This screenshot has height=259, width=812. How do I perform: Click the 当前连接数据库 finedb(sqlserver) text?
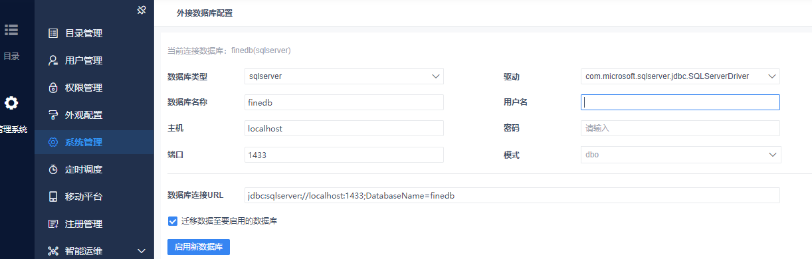229,50
